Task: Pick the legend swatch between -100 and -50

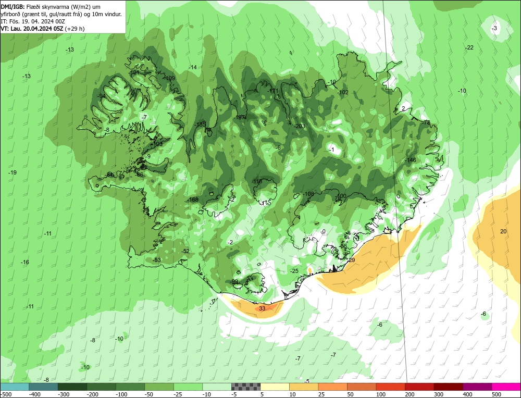Action: (130, 387)
